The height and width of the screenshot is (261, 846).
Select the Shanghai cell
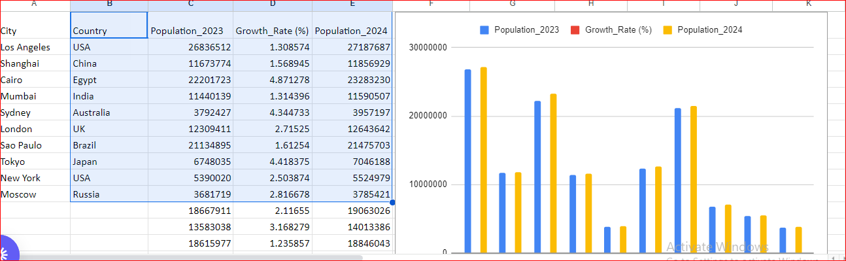(35, 63)
